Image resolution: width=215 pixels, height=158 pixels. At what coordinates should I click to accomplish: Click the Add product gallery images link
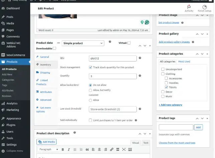pyautogui.click(x=174, y=42)
